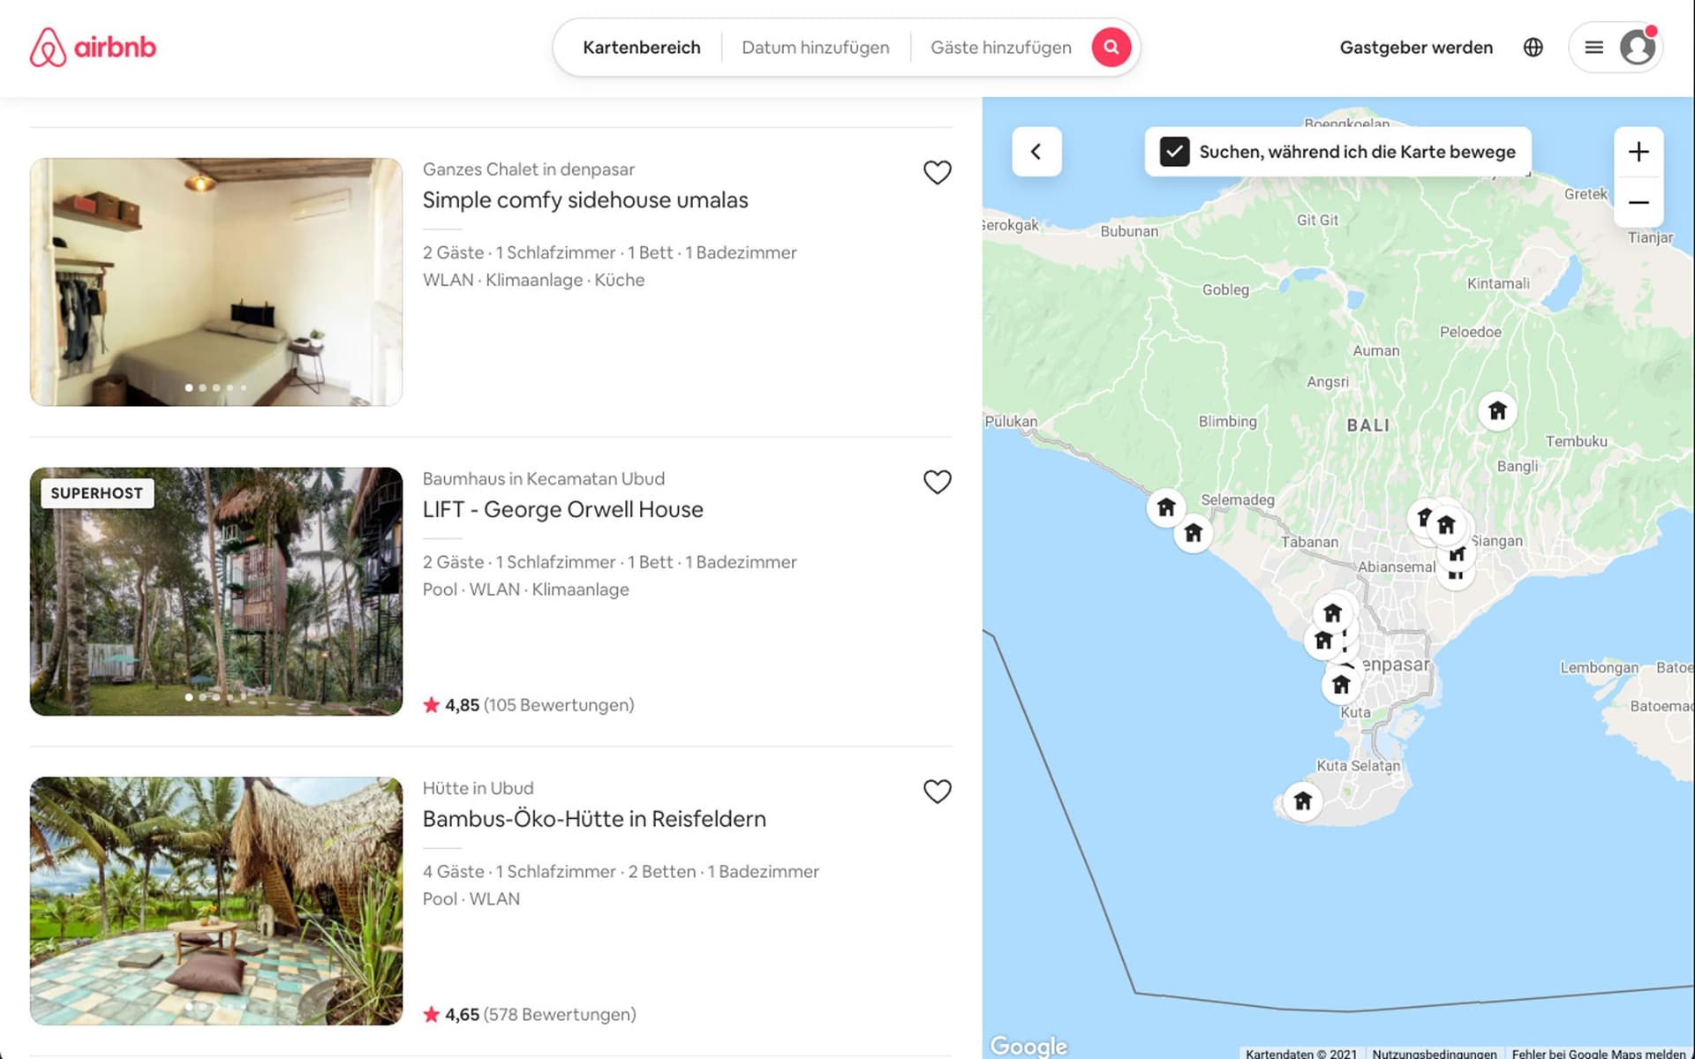Open the language and region globe icon
Image resolution: width=1695 pixels, height=1059 pixels.
tap(1533, 47)
